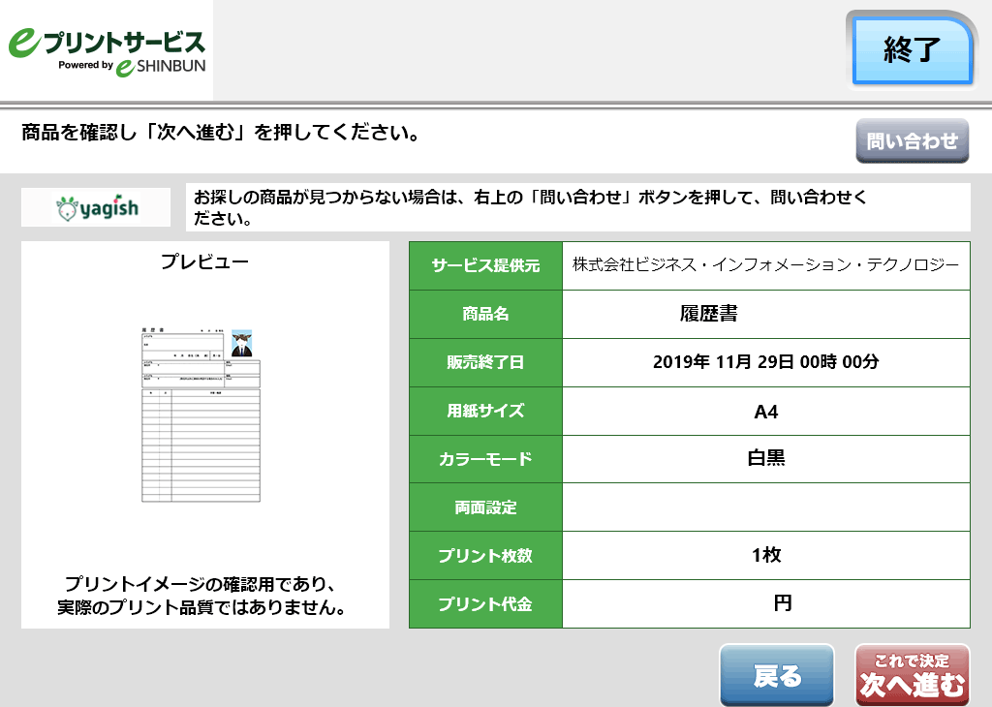Tap the 終了 exit button
992x707 pixels.
tap(912, 50)
